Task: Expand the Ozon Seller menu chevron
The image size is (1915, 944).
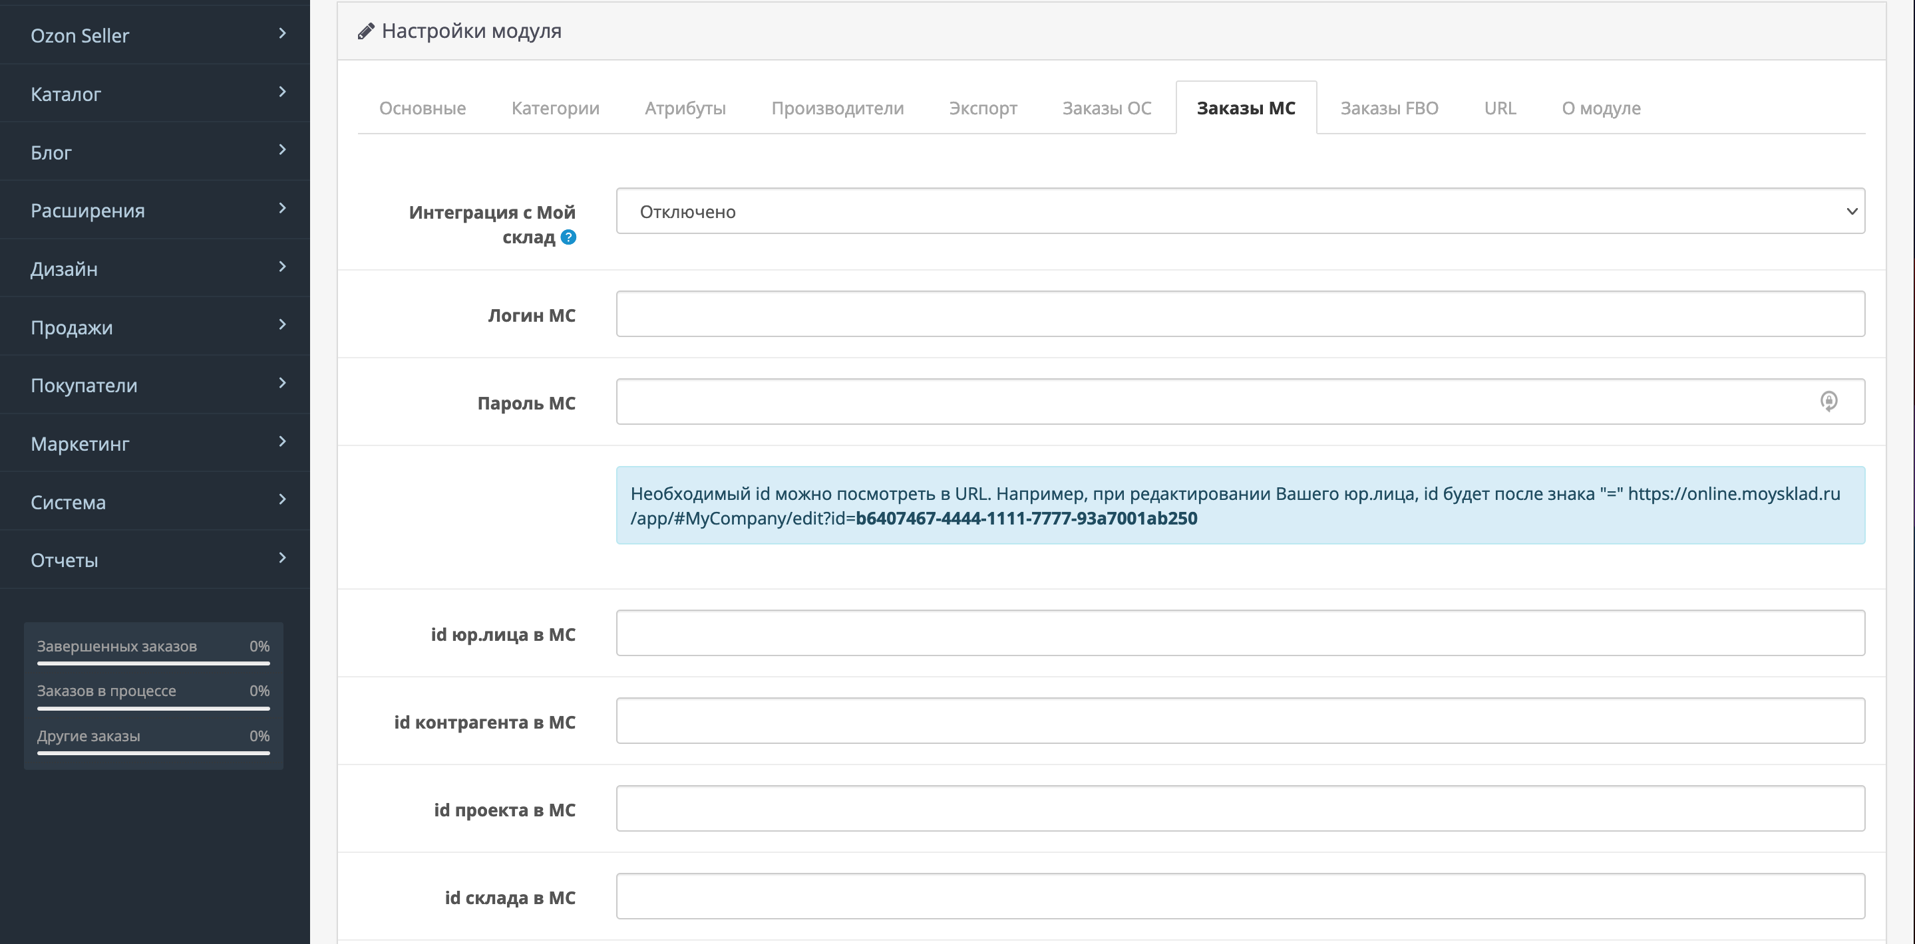Action: [x=283, y=33]
